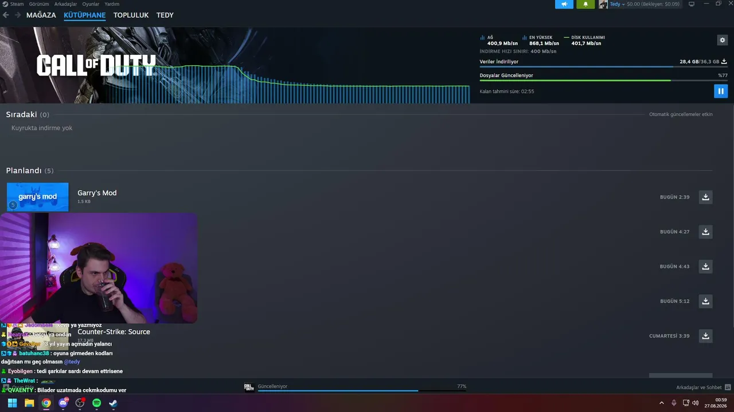Viewport: 734px width, 412px height.
Task: Click the DİSK KULLANIMI value
Action: 586,43
